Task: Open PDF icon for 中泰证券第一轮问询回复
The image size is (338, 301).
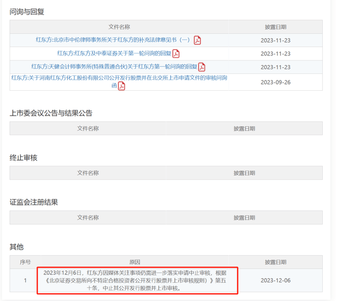Action: tap(176, 54)
